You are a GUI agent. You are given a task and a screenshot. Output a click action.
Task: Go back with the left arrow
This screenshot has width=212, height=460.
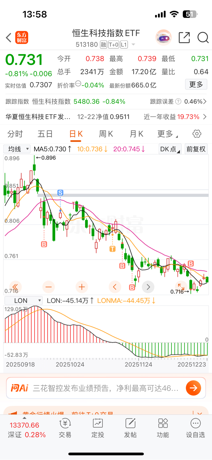9,38
